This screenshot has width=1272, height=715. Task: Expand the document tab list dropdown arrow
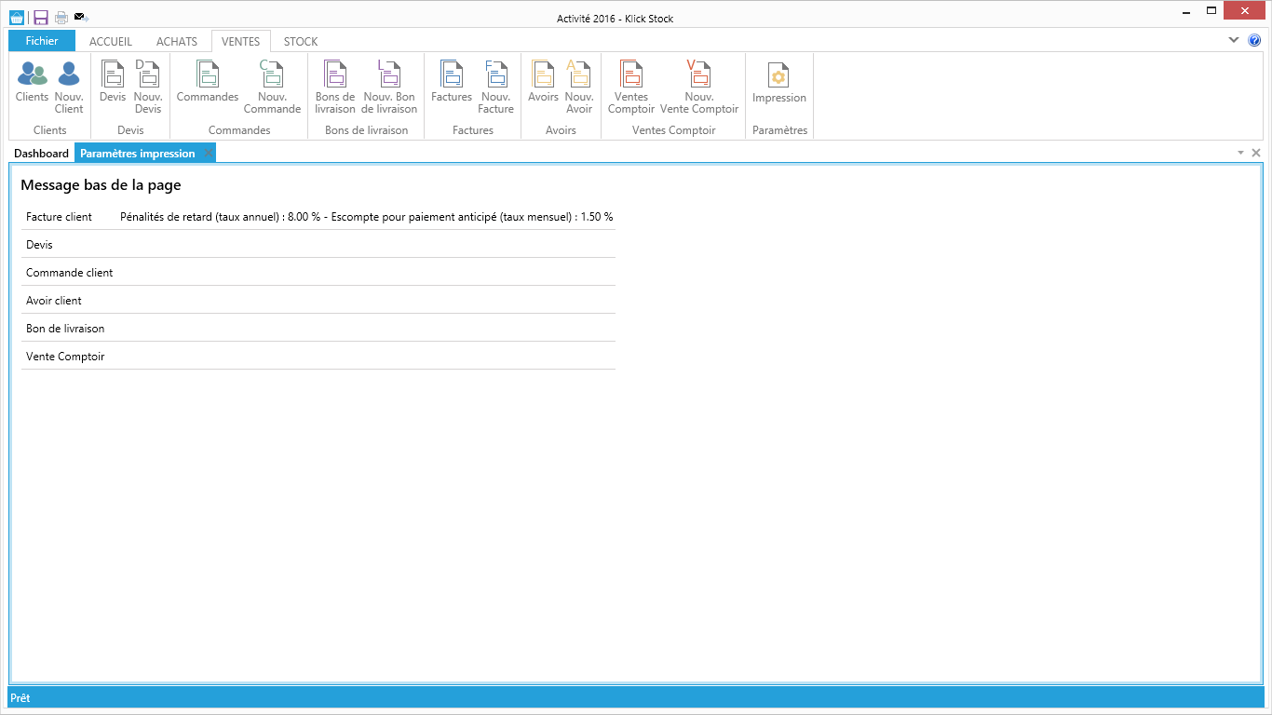click(x=1240, y=153)
